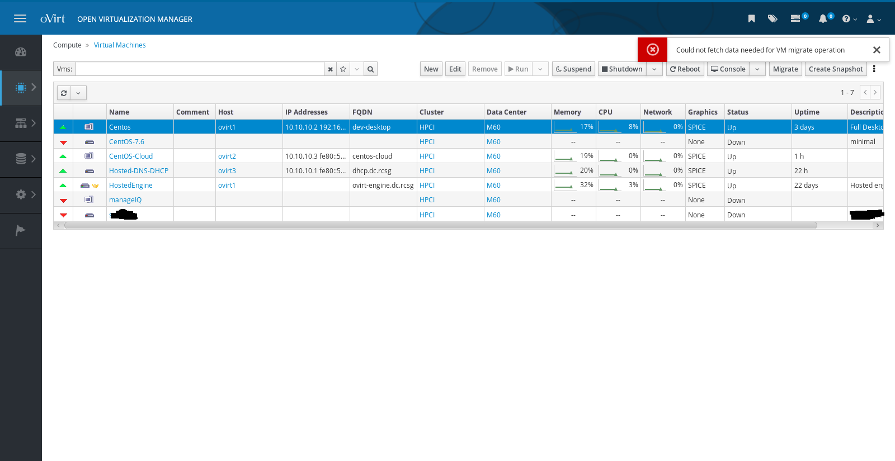Viewport: 895px width, 461px height.
Task: Click the horizontal table scrollbar
Action: [x=440, y=225]
